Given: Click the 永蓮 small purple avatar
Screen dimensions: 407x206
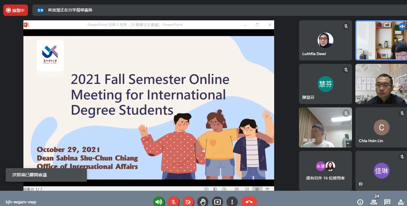Looking at the screenshot, I should [320, 166].
